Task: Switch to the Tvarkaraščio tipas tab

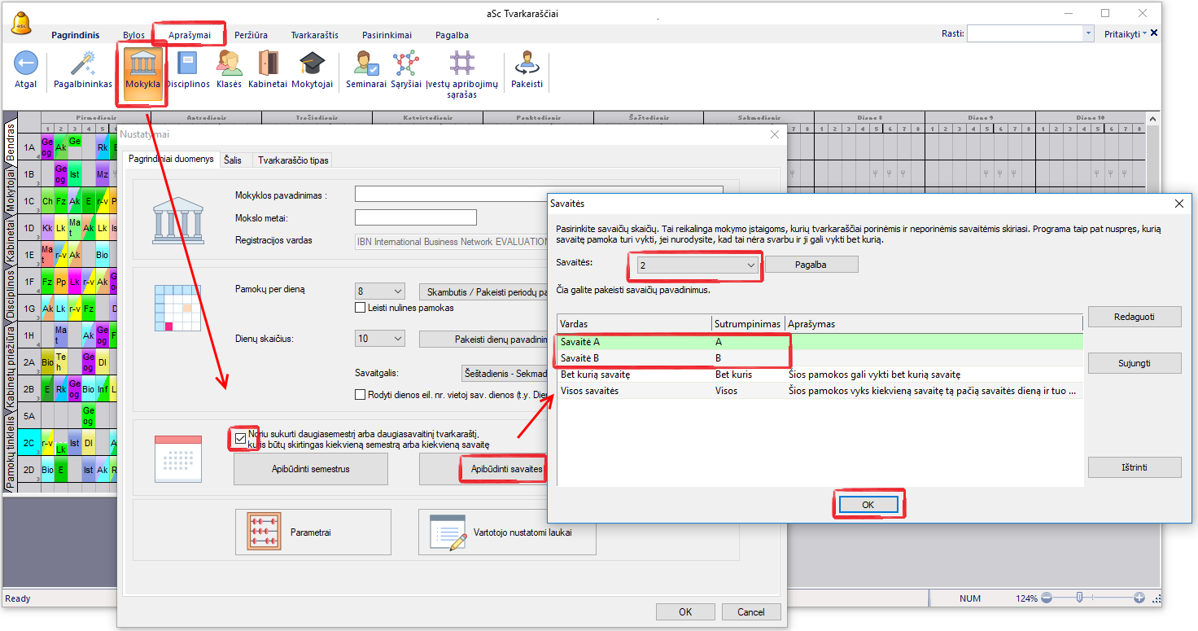Action: (293, 160)
